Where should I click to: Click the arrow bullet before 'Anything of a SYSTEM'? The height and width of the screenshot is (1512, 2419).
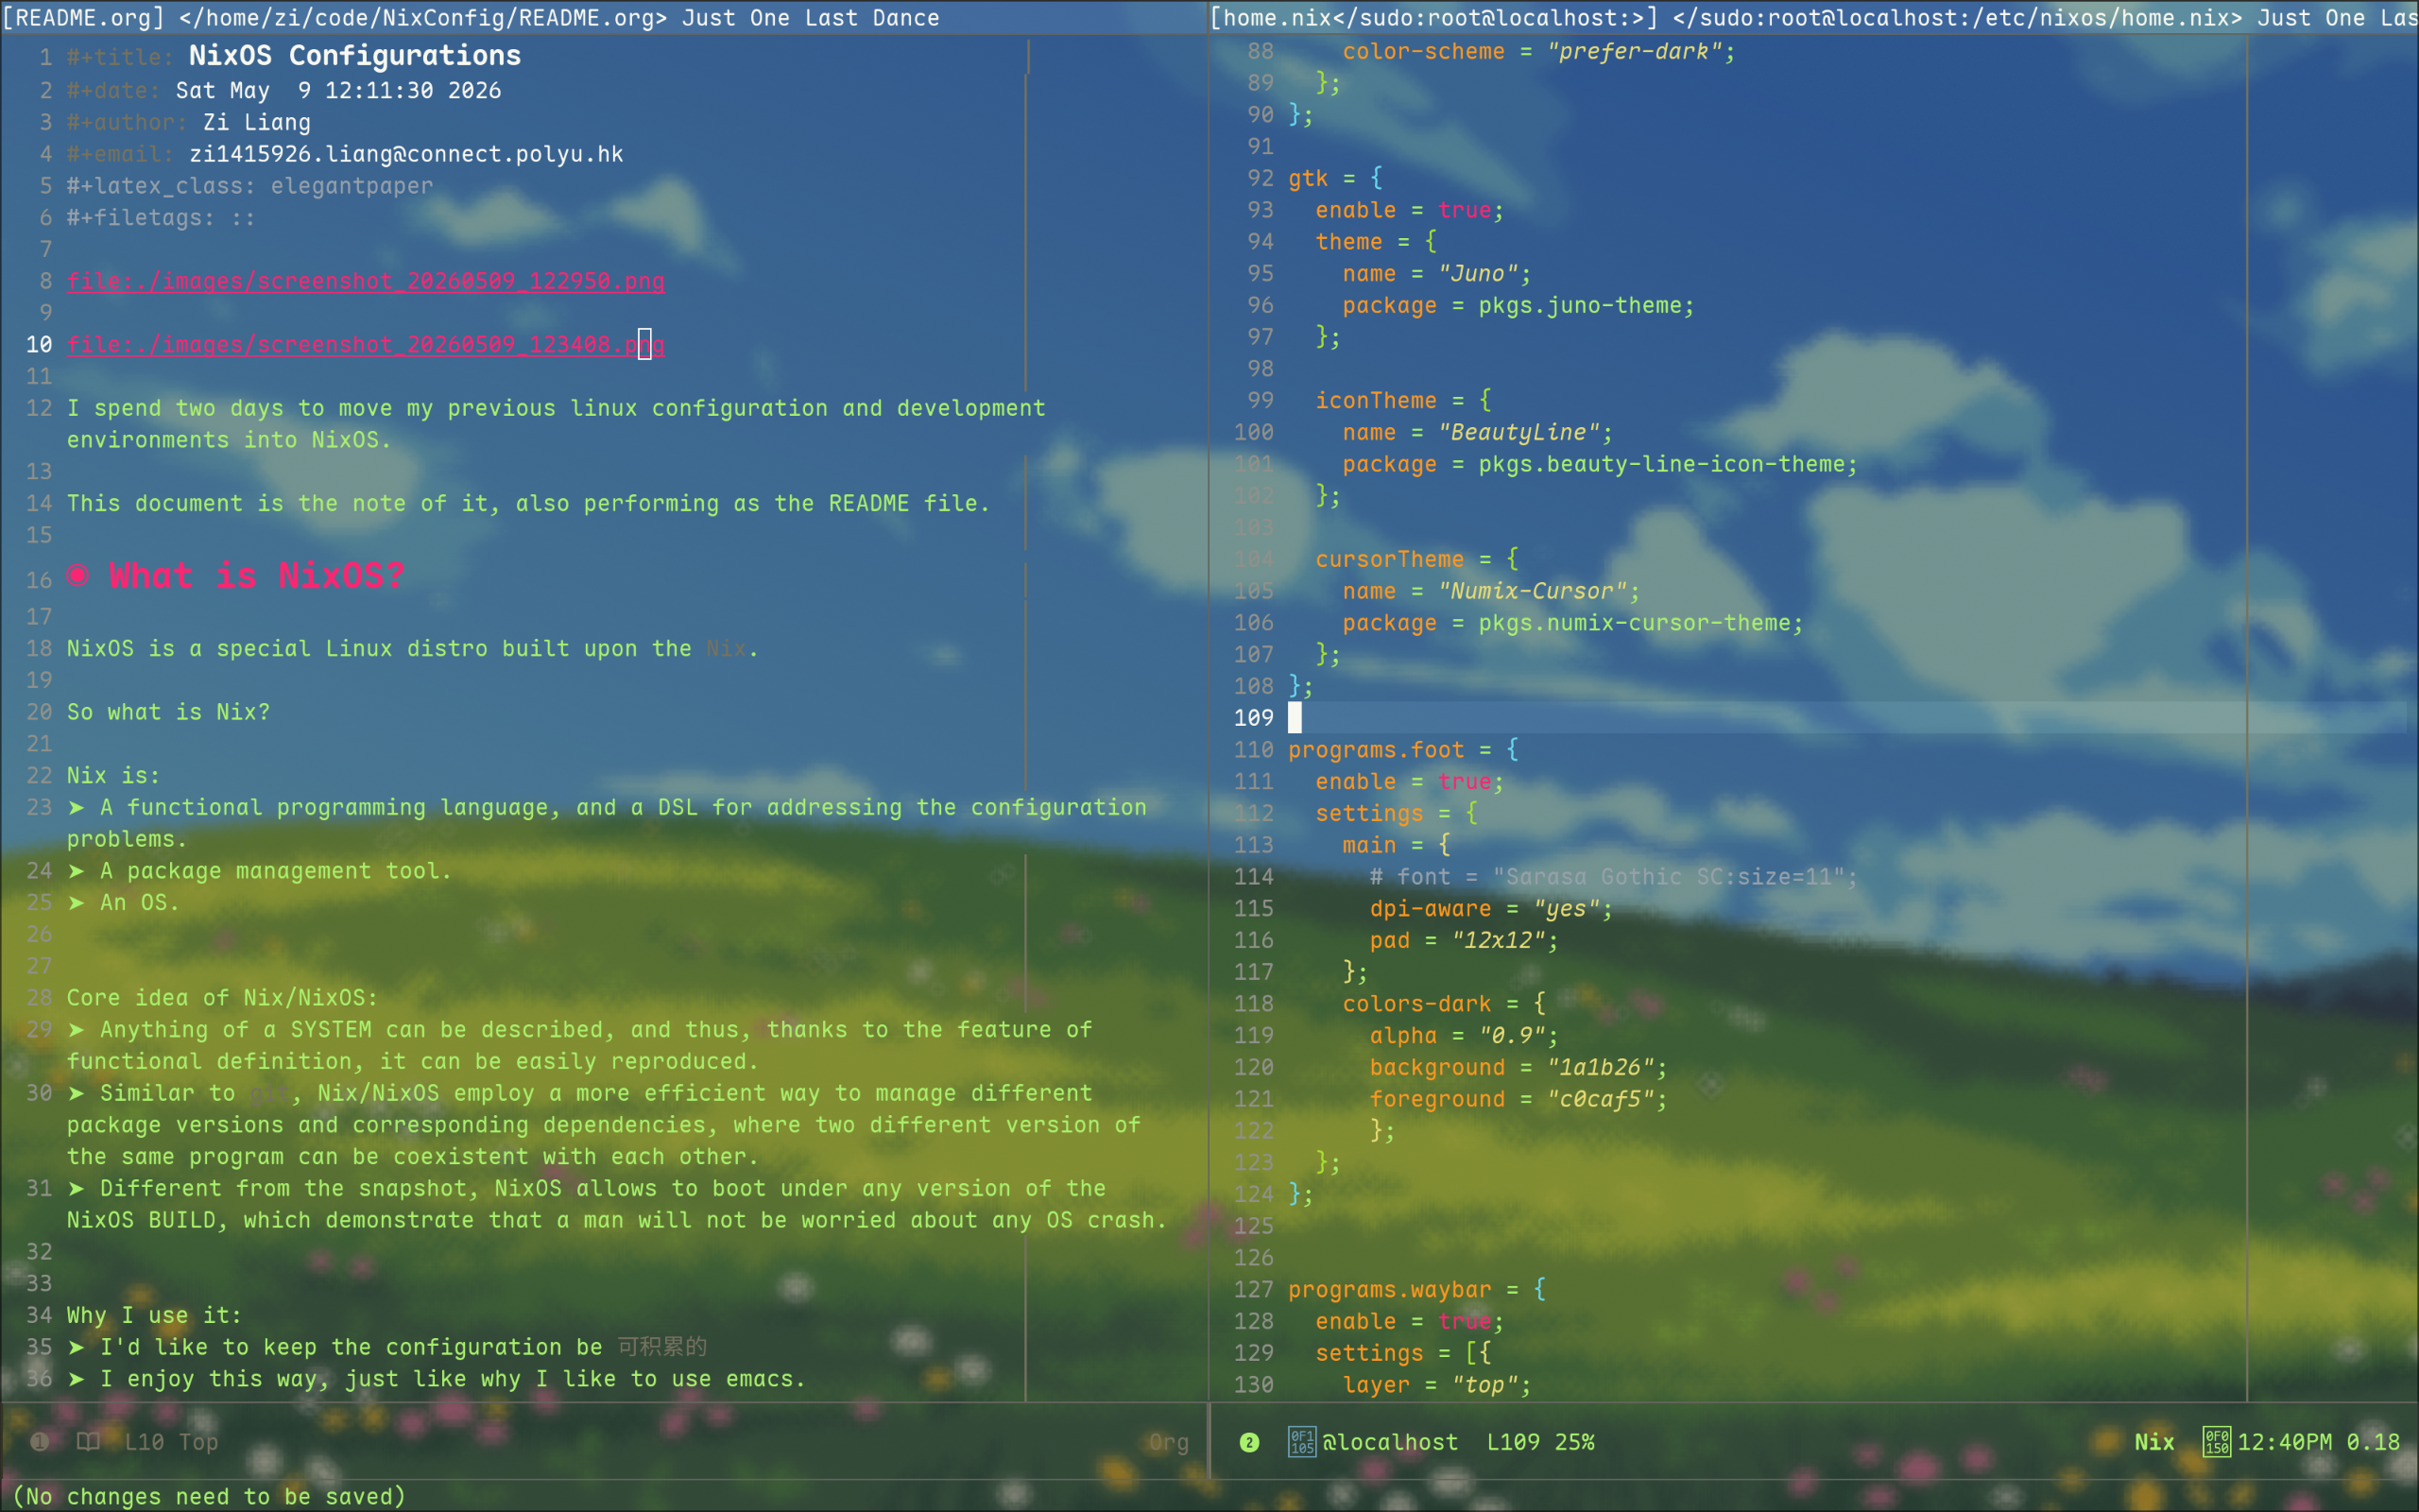[x=77, y=1030]
